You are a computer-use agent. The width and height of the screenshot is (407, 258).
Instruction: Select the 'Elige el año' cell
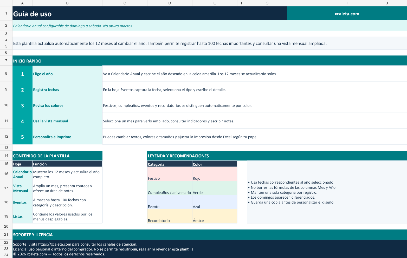coord(67,74)
